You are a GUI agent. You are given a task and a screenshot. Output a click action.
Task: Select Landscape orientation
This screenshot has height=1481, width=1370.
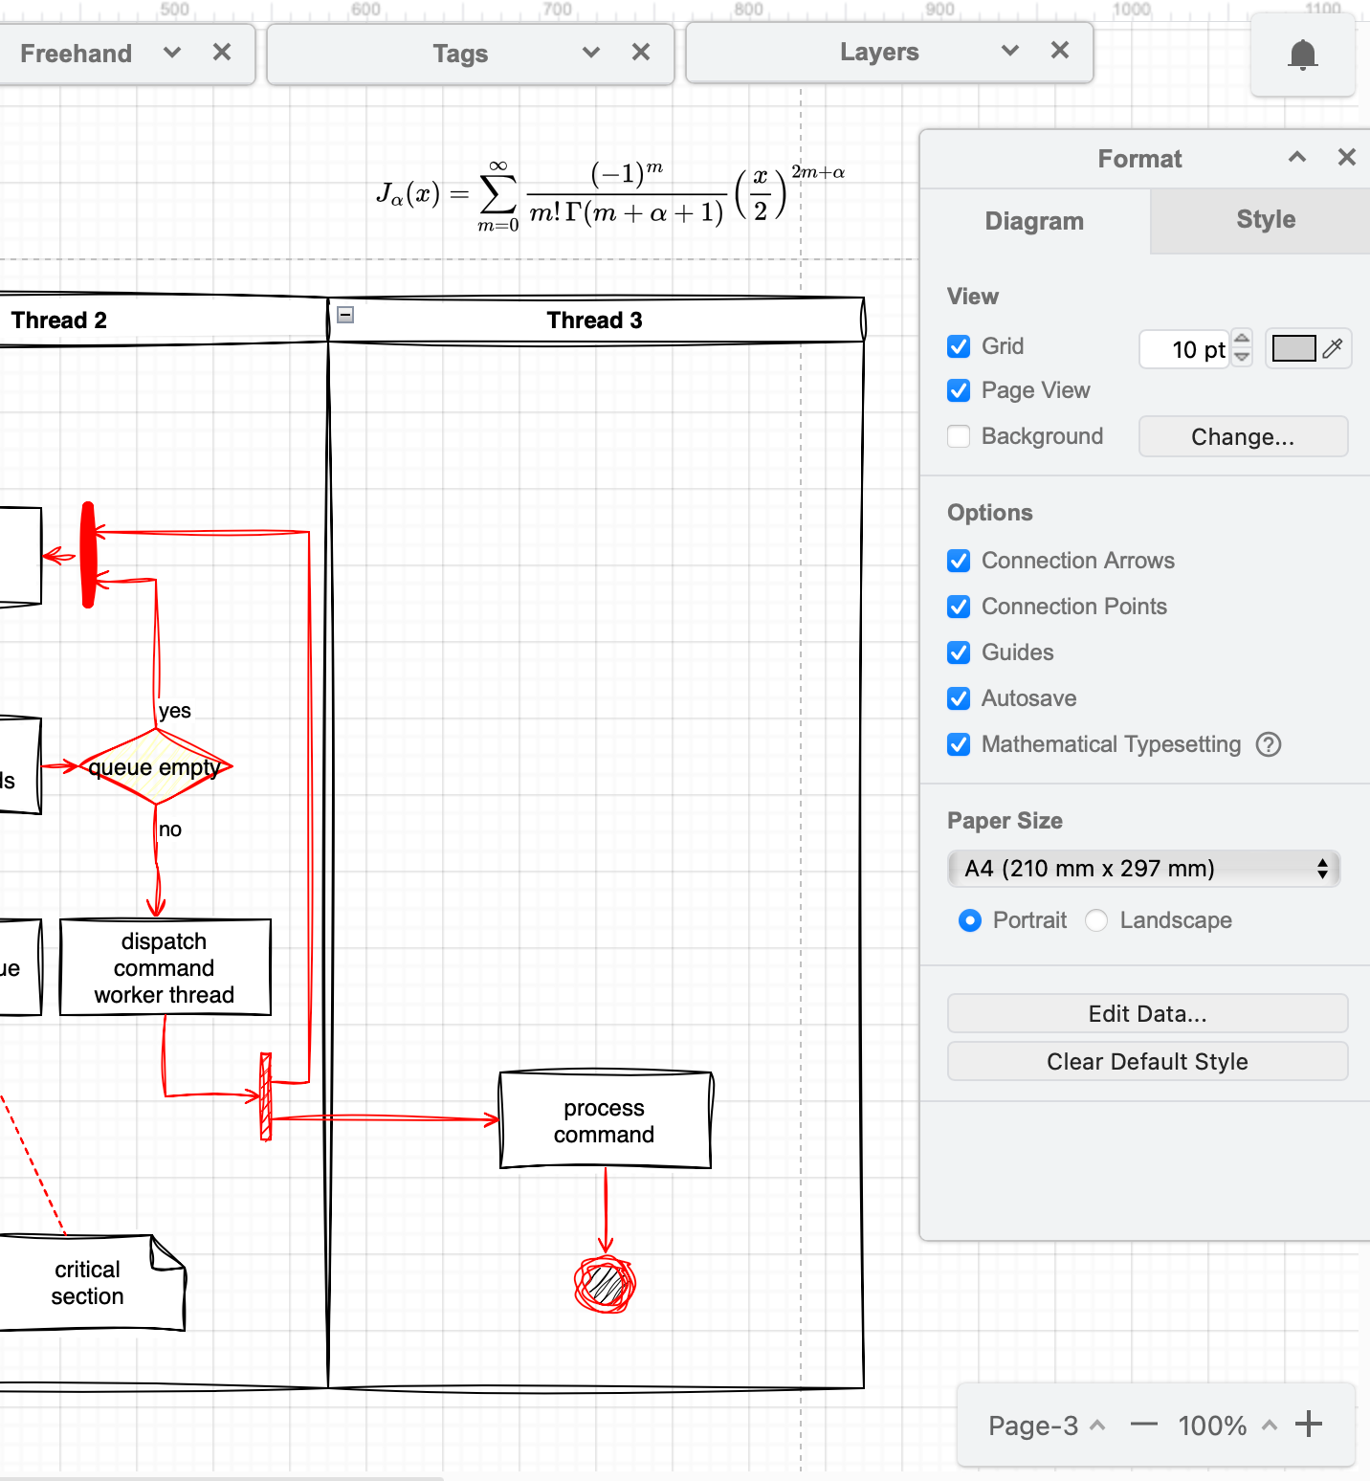click(x=1095, y=920)
